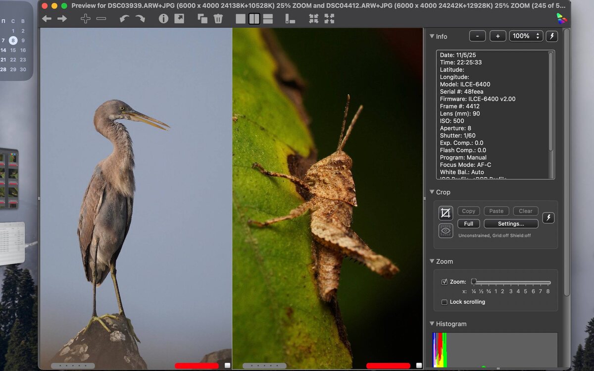Image resolution: width=594 pixels, height=371 pixels.
Task: Toggle the Zoom checkbox
Action: 444,282
